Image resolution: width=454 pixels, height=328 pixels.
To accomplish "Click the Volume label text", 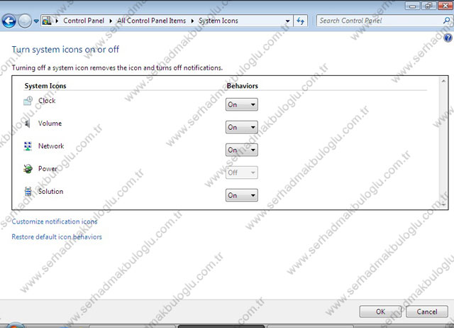I will coord(50,123).
